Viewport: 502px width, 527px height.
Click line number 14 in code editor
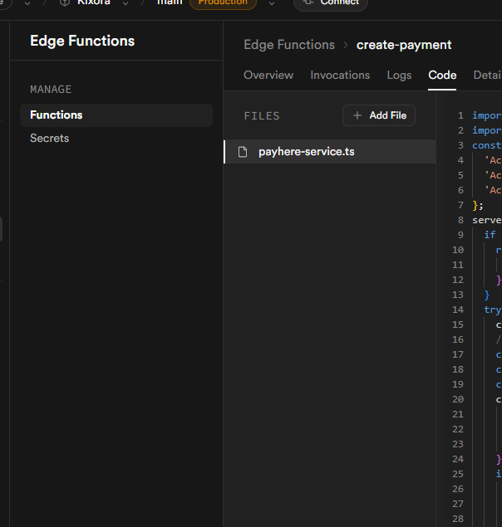458,310
